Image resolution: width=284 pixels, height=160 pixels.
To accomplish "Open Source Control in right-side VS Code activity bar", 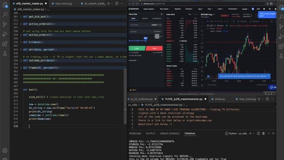I will [281, 27].
